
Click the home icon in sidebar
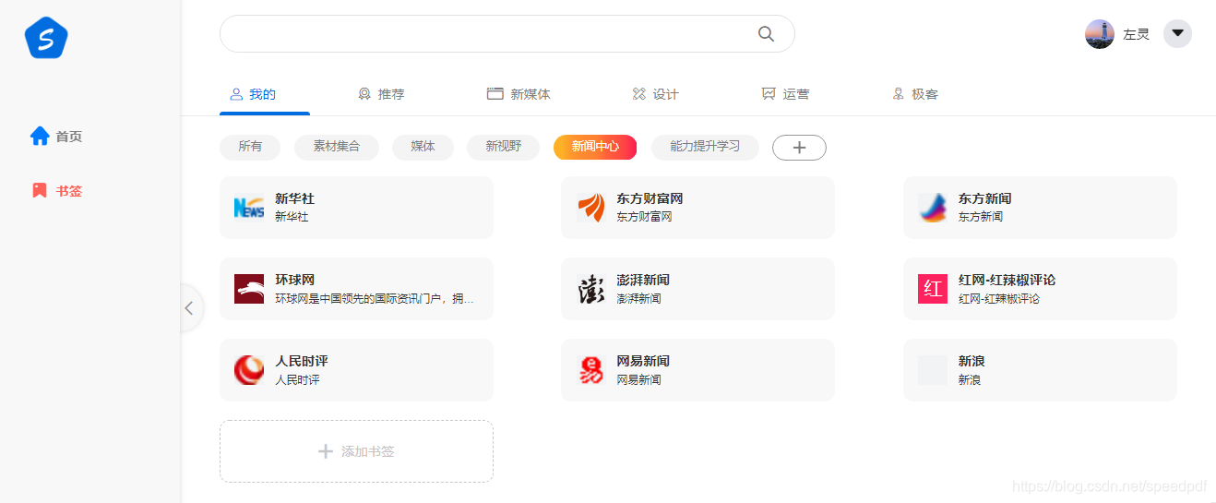(40, 137)
